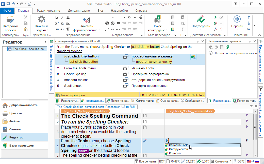Insert the Euro symbol from quick insert
This screenshot has width=264, height=164.
coord(140,17)
